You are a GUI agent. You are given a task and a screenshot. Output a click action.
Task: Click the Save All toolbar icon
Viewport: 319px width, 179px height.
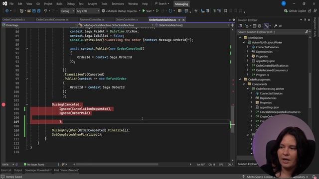click(39, 11)
